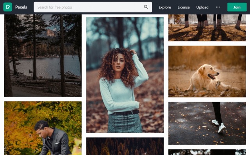Open the Explore menu
This screenshot has height=155, width=250.
tap(165, 7)
